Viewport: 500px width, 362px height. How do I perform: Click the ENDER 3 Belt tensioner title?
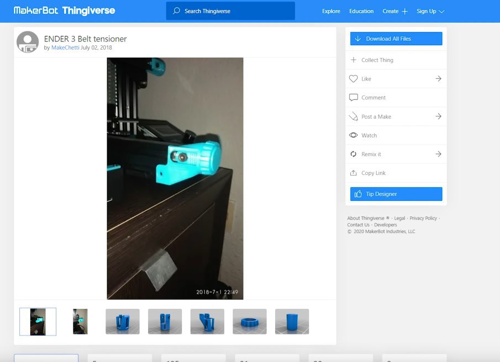[85, 39]
